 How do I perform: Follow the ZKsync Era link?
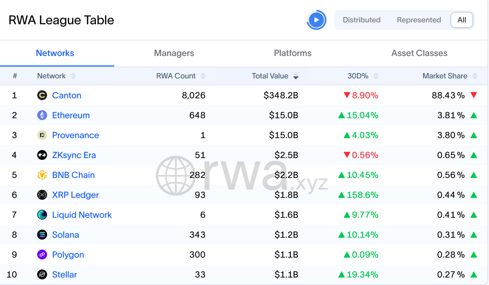click(74, 155)
